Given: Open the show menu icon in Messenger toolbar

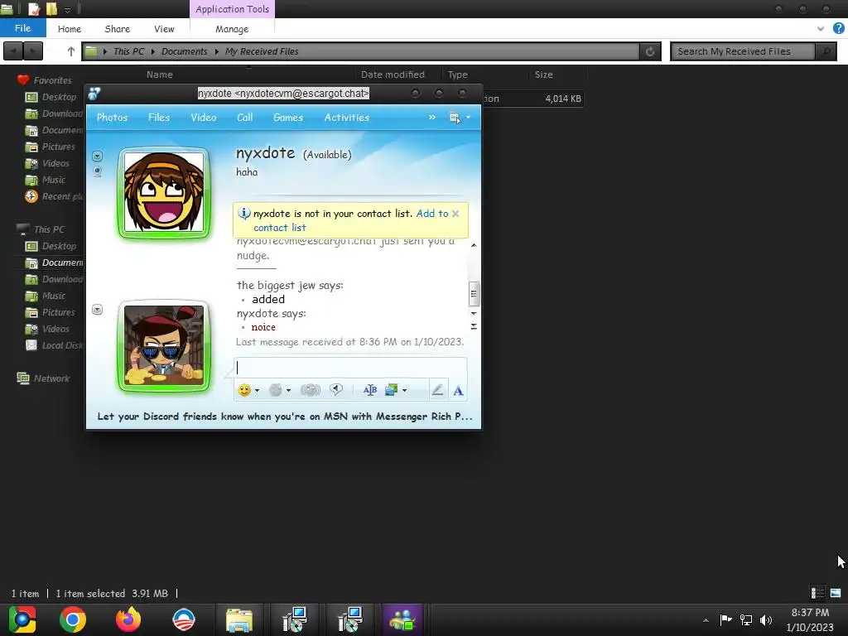Looking at the screenshot, I should pos(455,118).
